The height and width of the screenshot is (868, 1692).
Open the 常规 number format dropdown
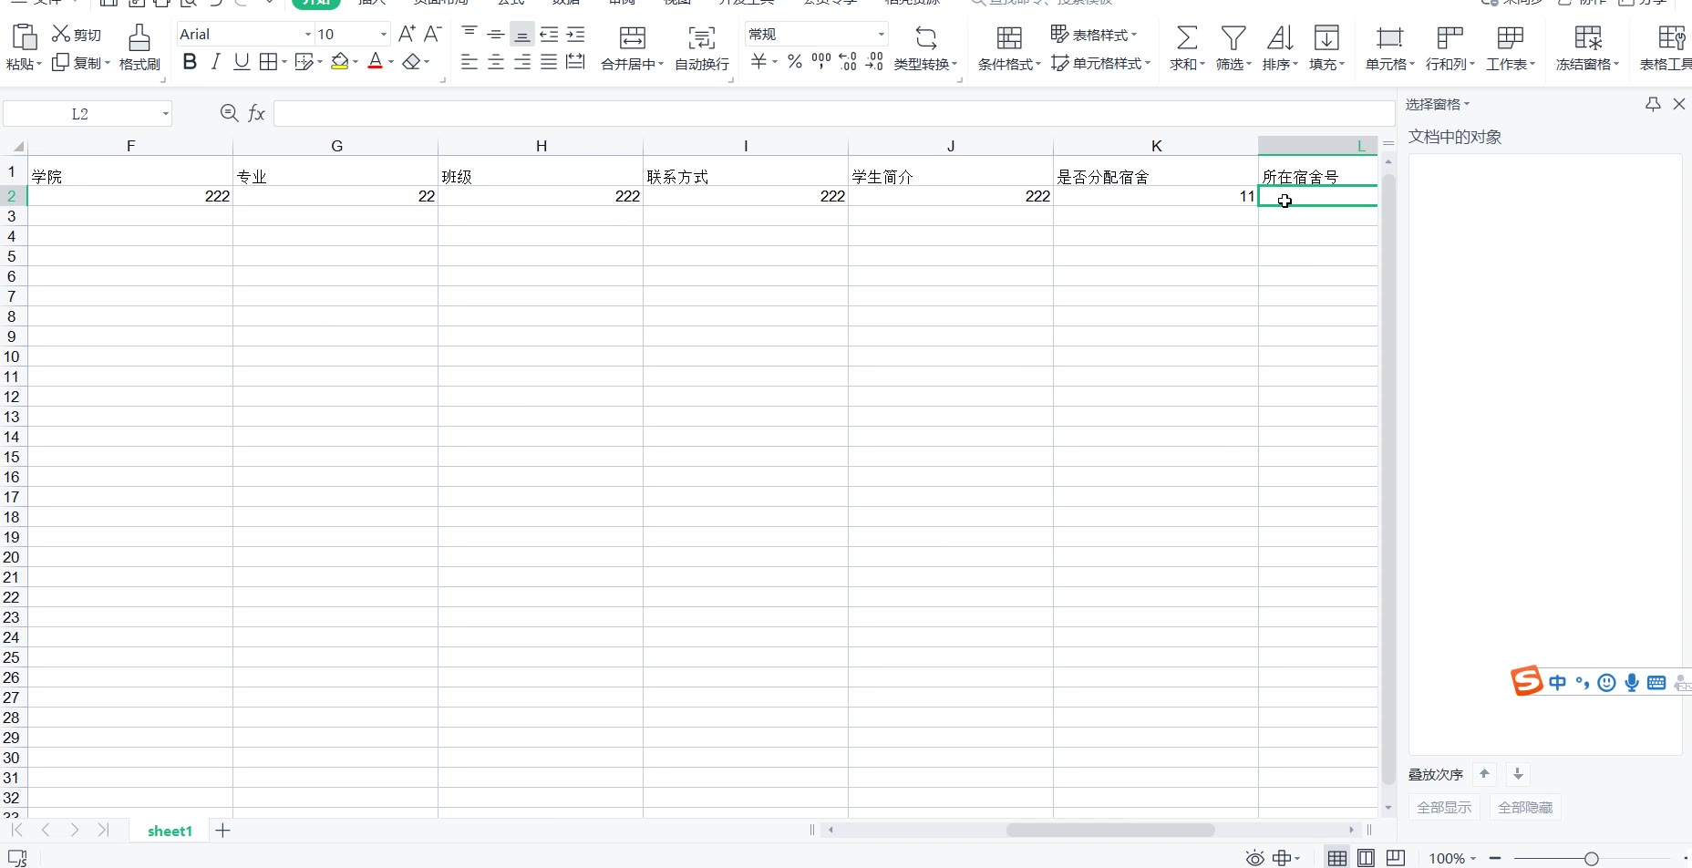(x=882, y=35)
